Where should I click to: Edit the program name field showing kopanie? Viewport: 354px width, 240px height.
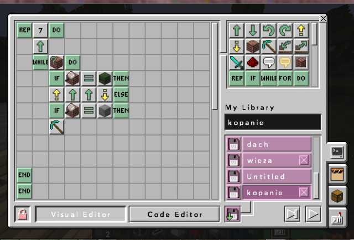[273, 122]
